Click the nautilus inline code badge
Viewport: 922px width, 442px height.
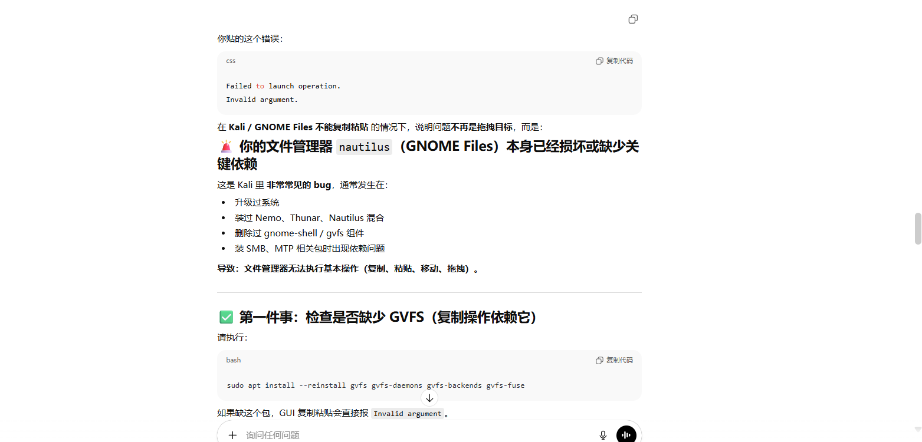pos(364,147)
